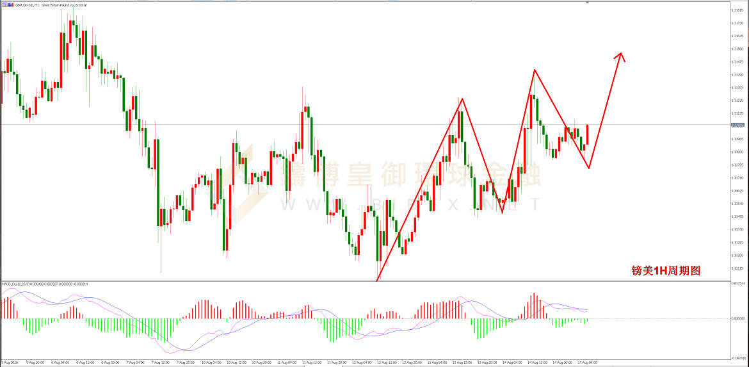Click the second small icon before the GBPUSD title

12,4
